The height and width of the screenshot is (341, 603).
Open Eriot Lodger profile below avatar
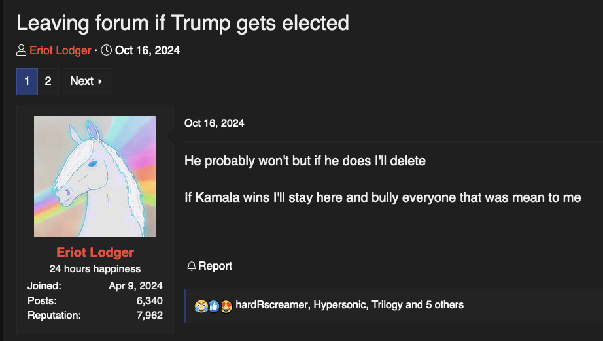coord(95,253)
